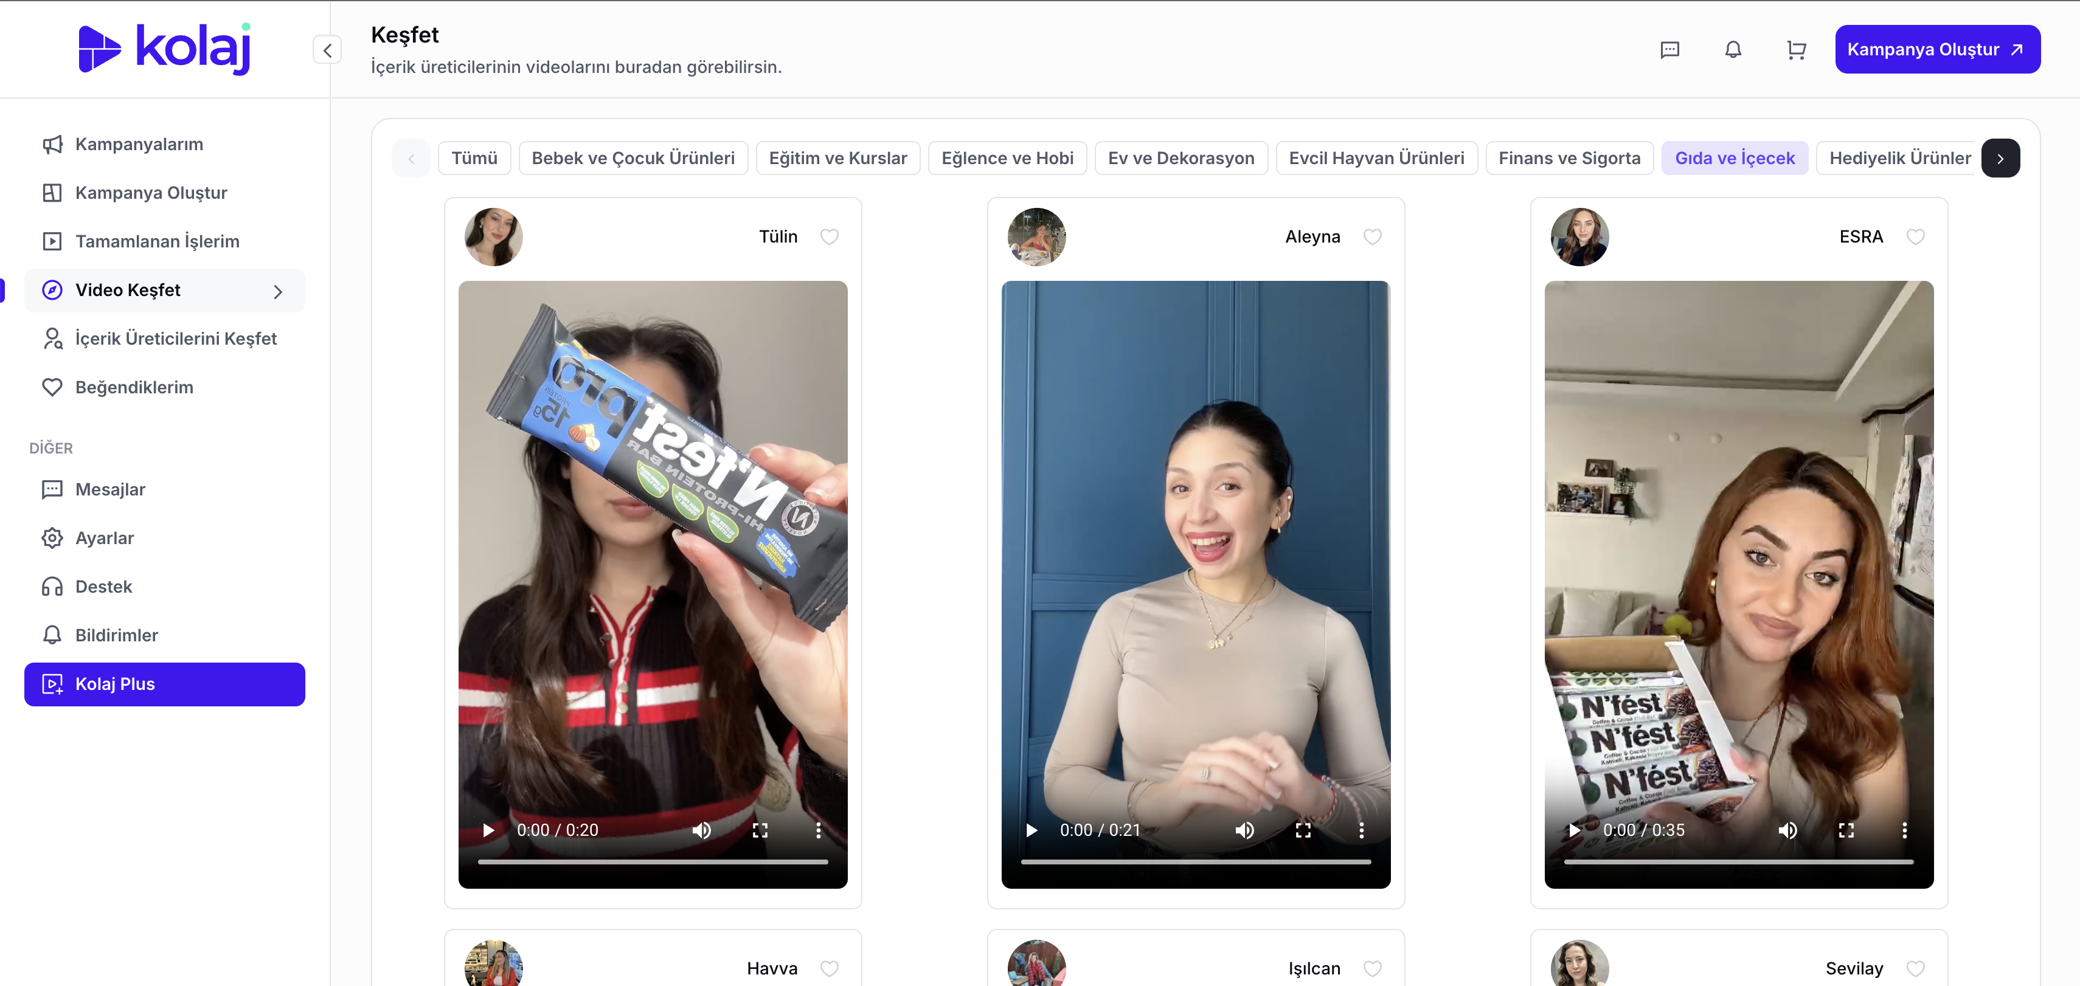Collapse the sidebar with the arrow button

tap(327, 50)
